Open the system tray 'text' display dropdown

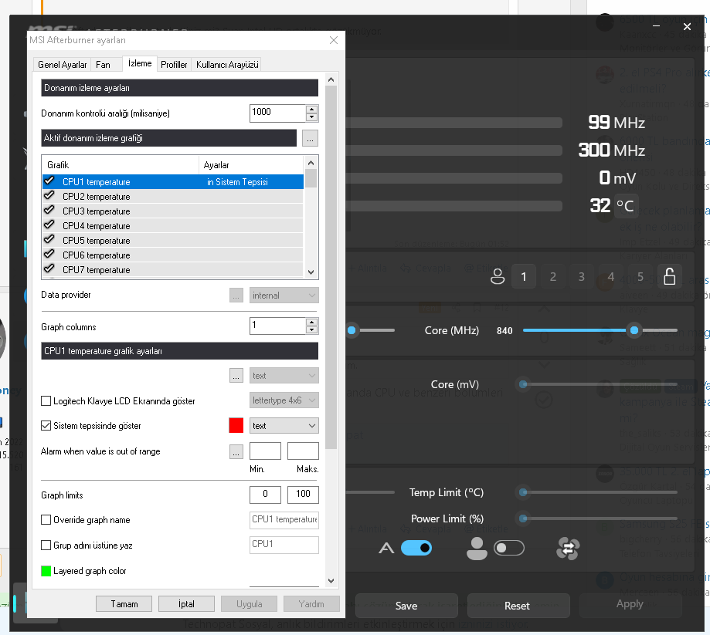pyautogui.click(x=284, y=426)
